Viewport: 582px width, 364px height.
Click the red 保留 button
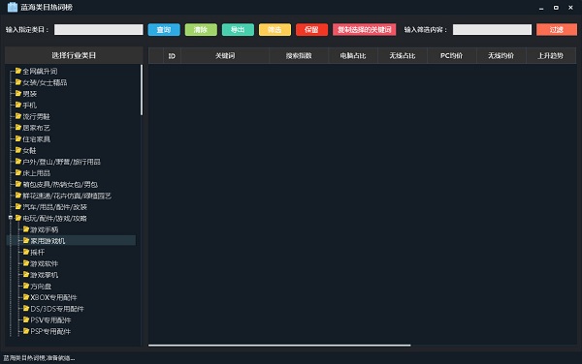coord(311,30)
